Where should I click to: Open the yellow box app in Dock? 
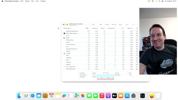pos(152,96)
